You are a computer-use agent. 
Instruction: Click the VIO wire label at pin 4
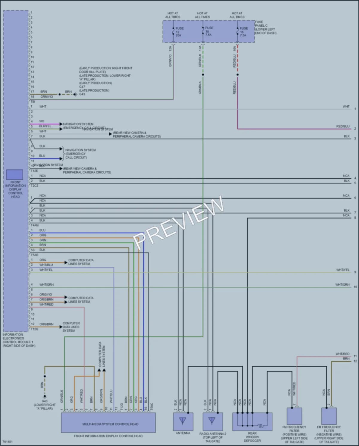click(42, 121)
